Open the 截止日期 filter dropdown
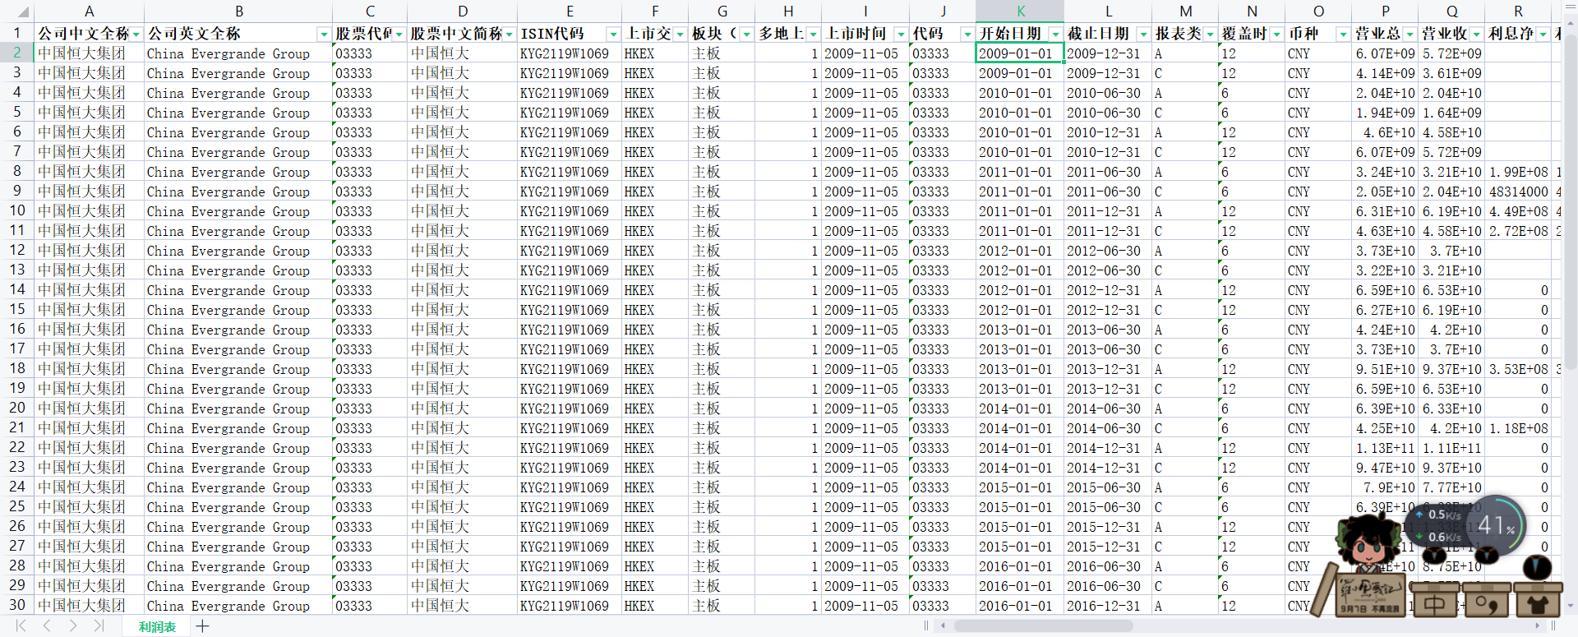1578x637 pixels. pos(1143,34)
